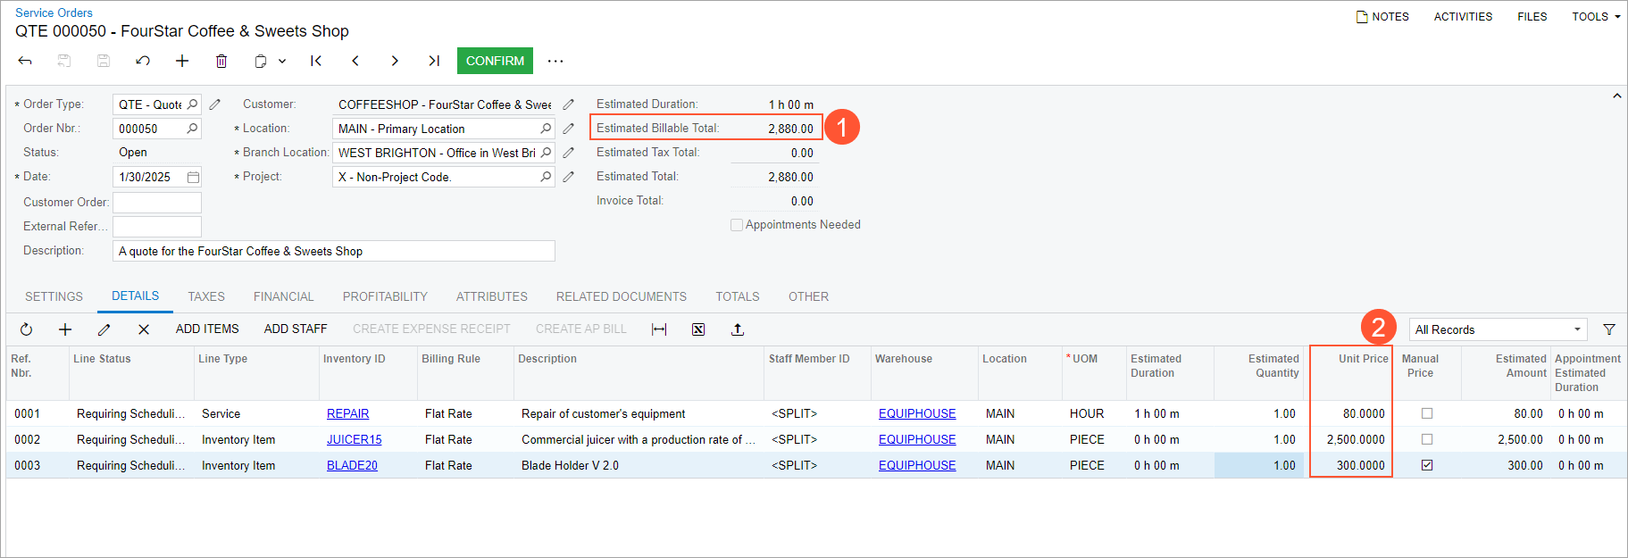Open the JUICER15 inventory link
Viewport: 1628px width, 558px height.
coord(355,439)
